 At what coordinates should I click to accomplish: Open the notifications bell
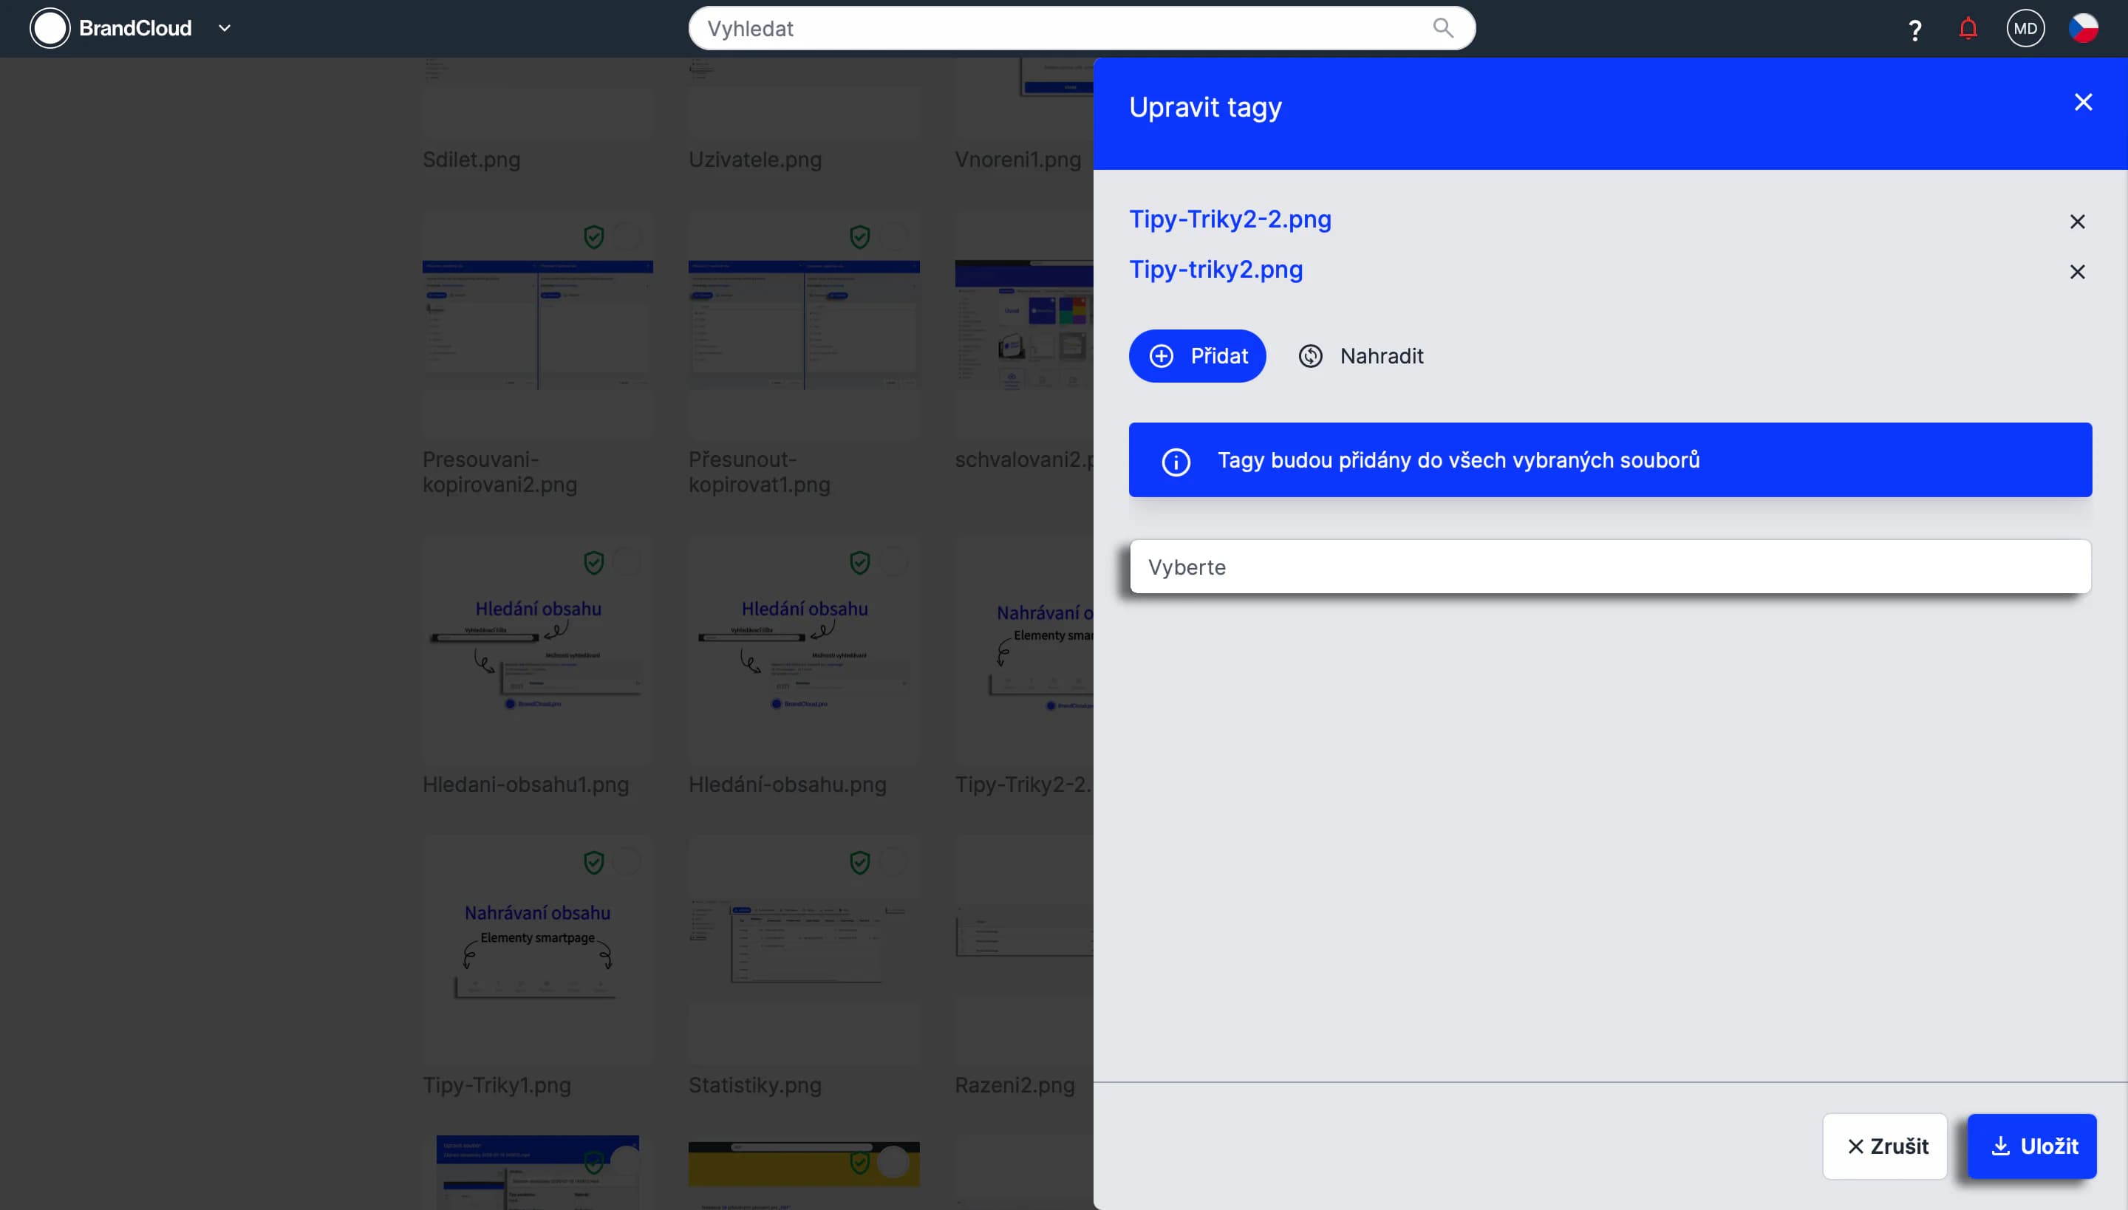[x=1968, y=29]
